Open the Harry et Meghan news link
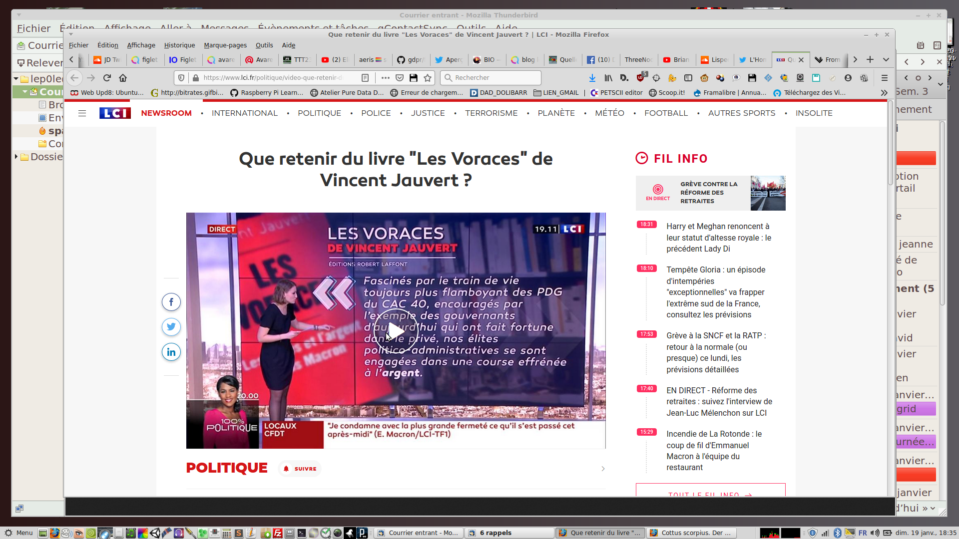959x539 pixels. [719, 238]
